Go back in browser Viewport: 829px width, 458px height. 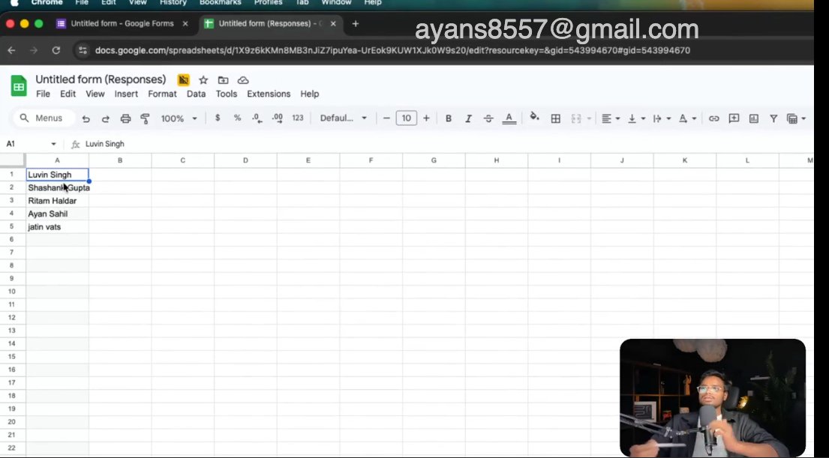pyautogui.click(x=12, y=51)
